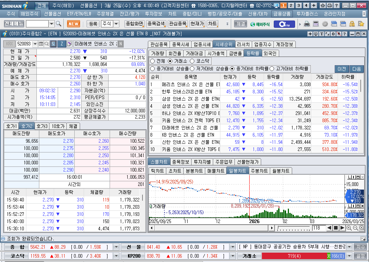Click the star favorites icon in the toolbar
The height and width of the screenshot is (262, 369).
[x=361, y=24]
